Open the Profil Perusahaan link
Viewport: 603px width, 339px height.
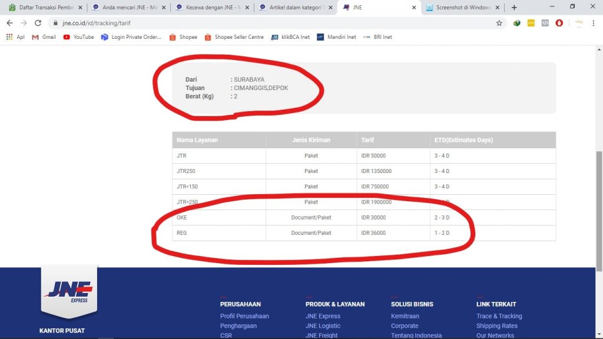244,315
